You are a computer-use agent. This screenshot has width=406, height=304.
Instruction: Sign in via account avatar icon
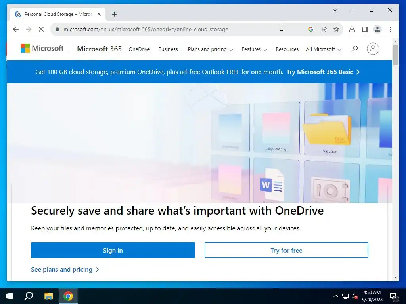(x=373, y=49)
